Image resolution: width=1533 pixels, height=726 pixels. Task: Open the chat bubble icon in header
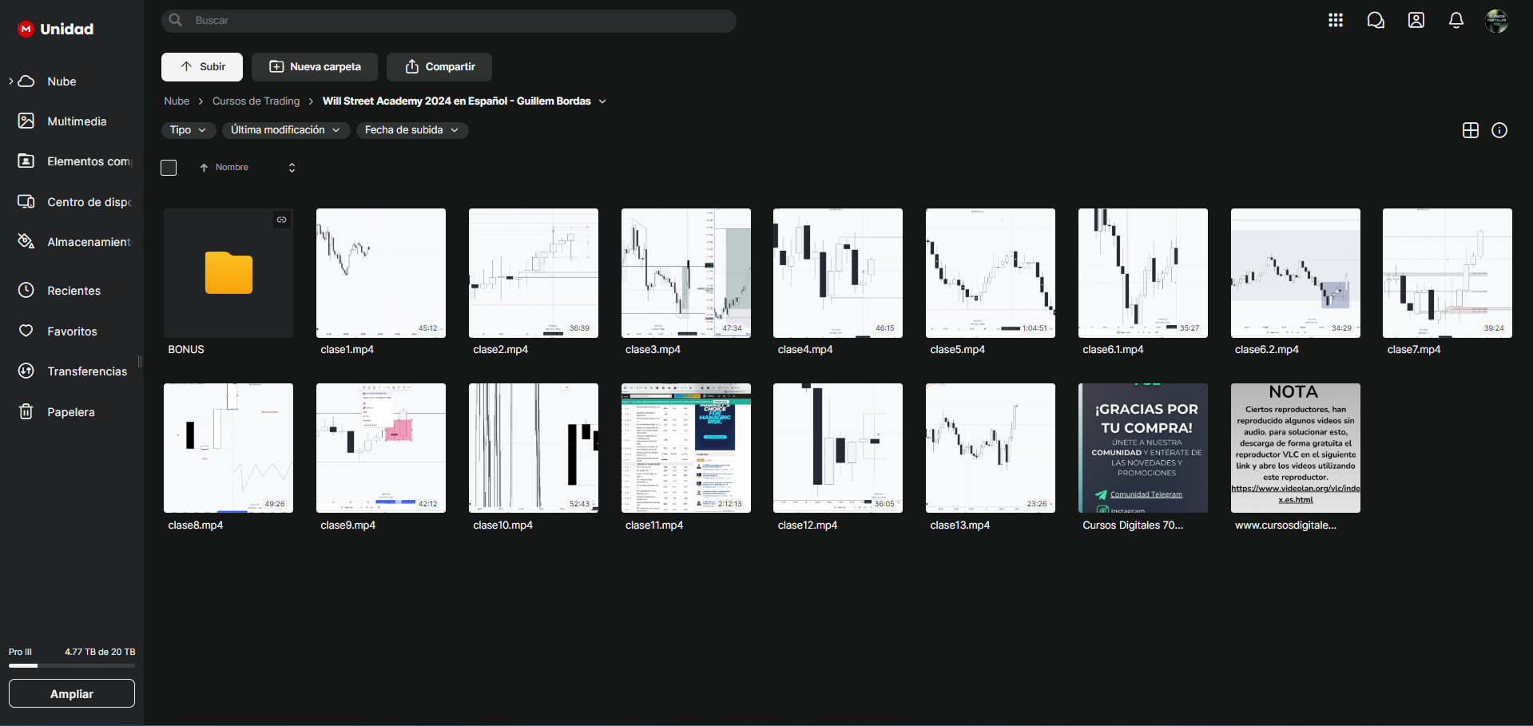tap(1375, 21)
